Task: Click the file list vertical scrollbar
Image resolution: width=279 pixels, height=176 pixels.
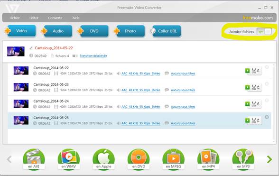Action: (274, 103)
